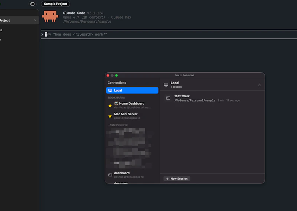Click the terminal icon of test tmux
The height and width of the screenshot is (211, 297).
click(x=168, y=98)
